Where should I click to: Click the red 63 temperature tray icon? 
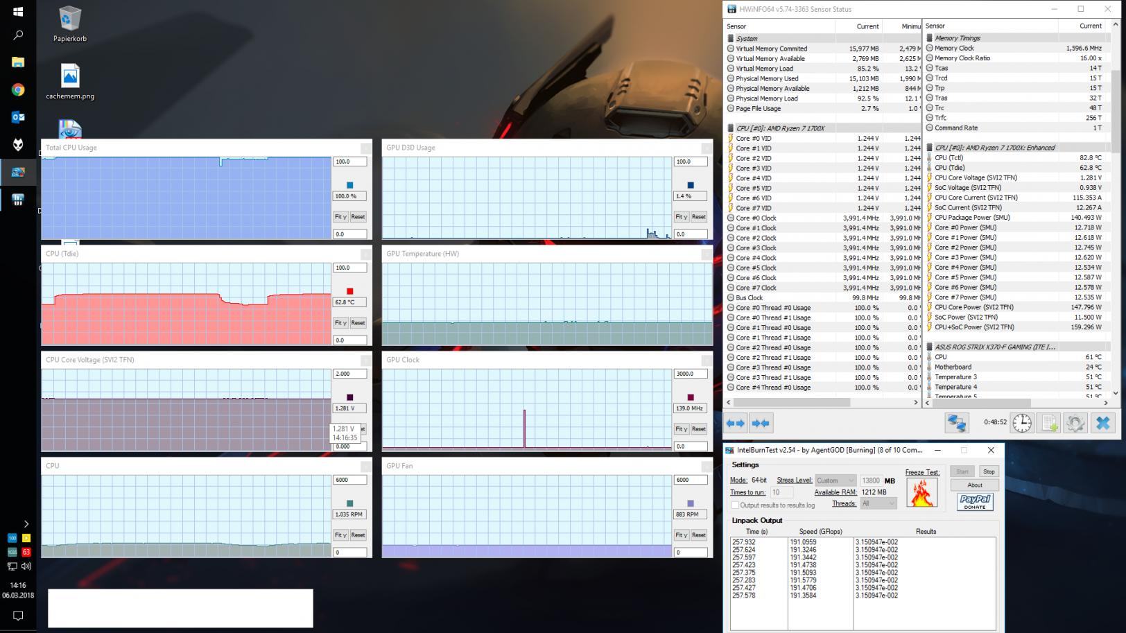point(26,552)
